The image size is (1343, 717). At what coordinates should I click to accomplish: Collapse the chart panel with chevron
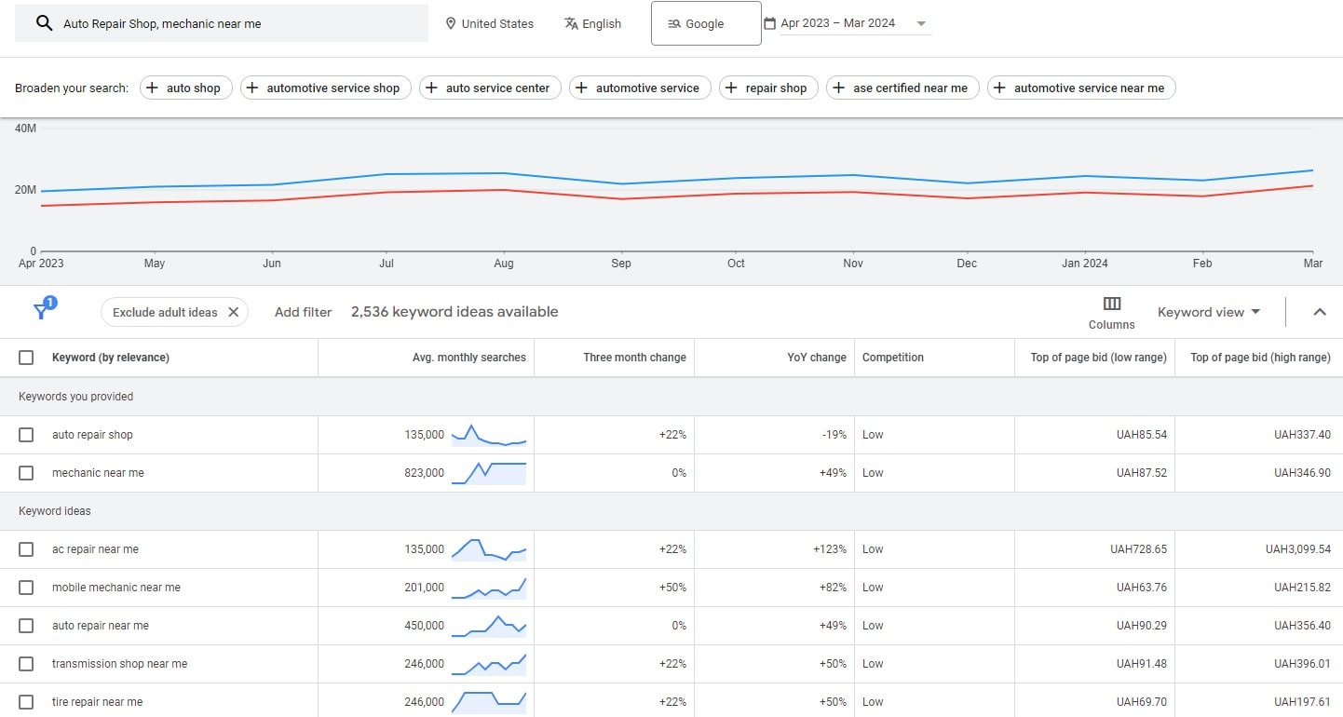[x=1319, y=312]
